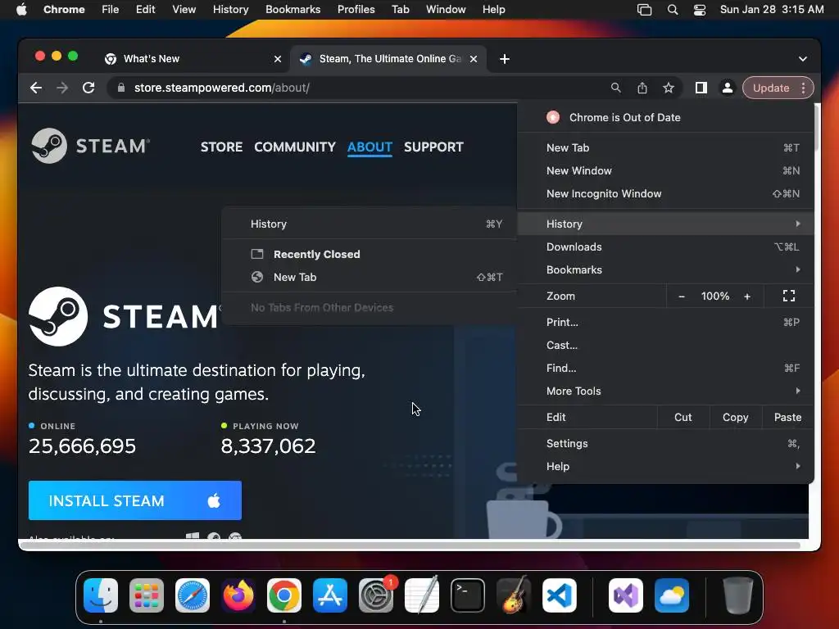The height and width of the screenshot is (629, 839).
Task: Open the SUPPORT navigation link
Action: [x=433, y=147]
